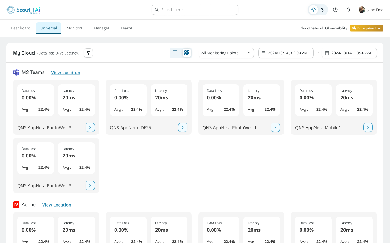
Task: Switch to list view layout
Action: click(x=175, y=53)
